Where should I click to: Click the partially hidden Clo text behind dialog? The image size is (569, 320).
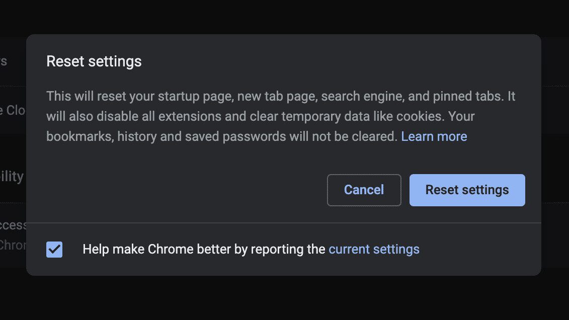[x=15, y=110]
